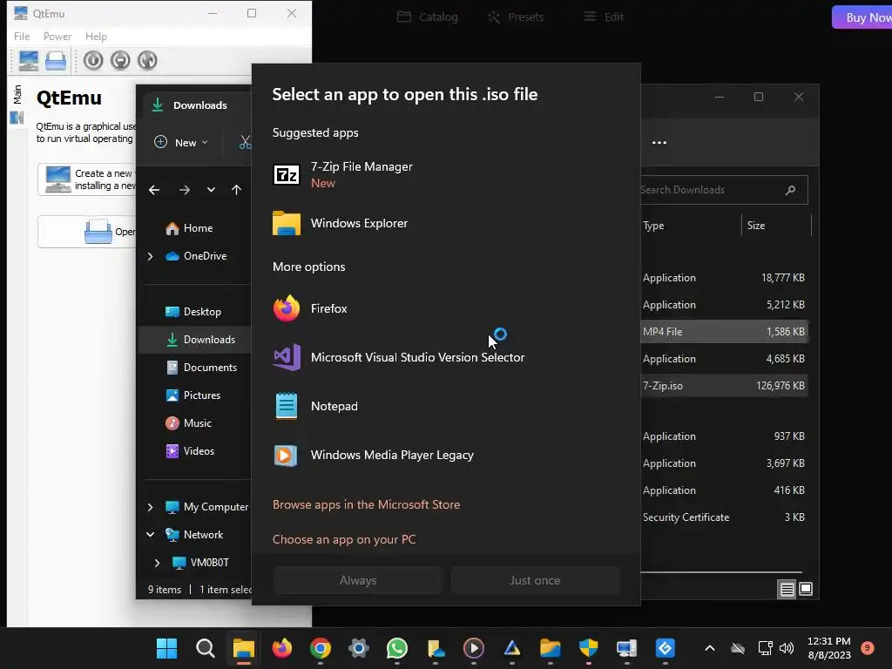Click QtEmu third power toolbar icon
The height and width of the screenshot is (669, 892).
coord(147,60)
